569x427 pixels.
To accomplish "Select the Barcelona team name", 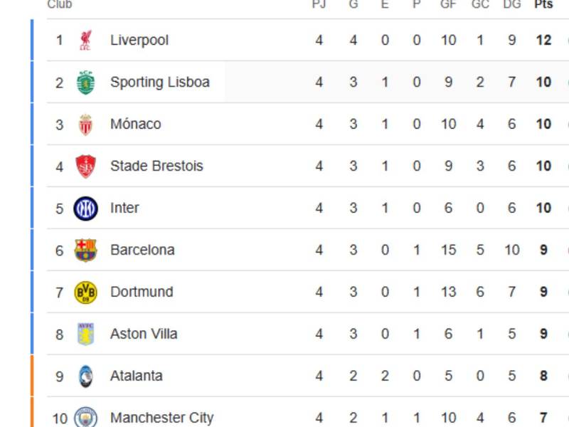I will [x=143, y=250].
